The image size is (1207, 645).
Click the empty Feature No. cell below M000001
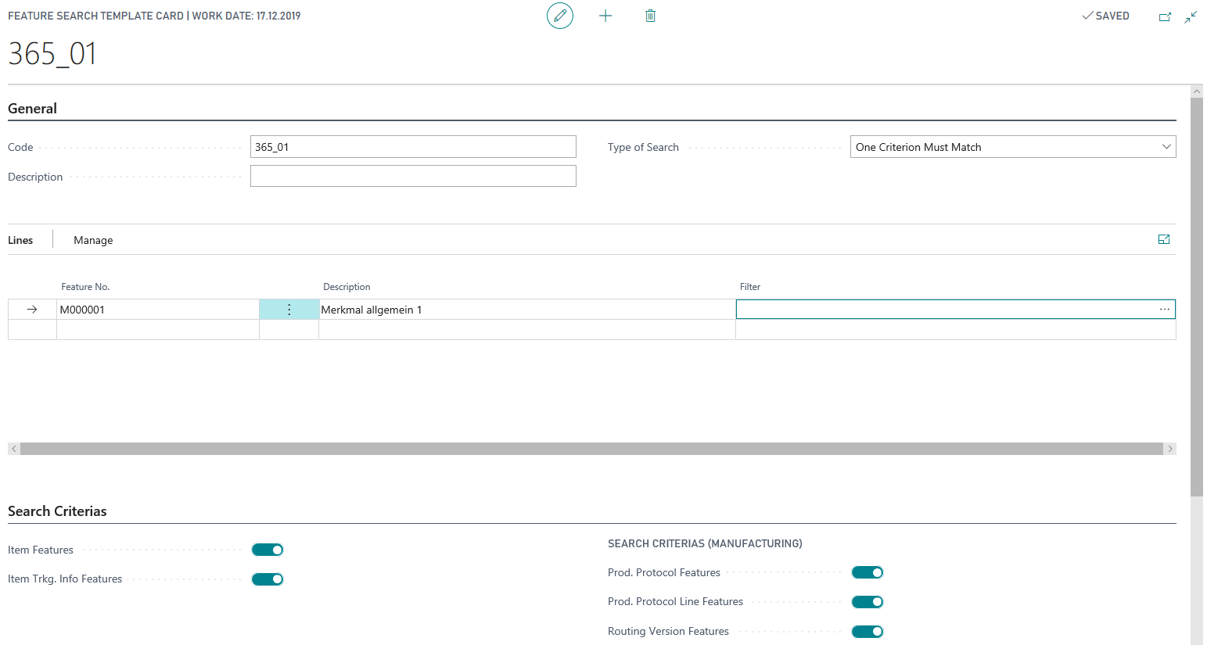tap(158, 330)
